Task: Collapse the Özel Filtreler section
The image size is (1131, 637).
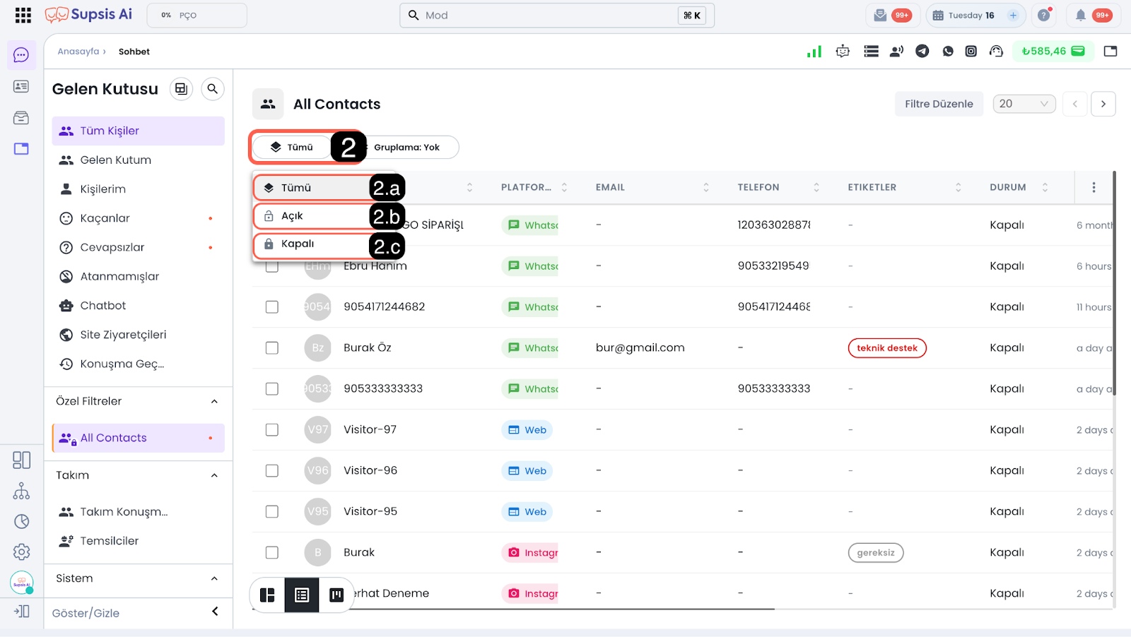Action: point(214,401)
